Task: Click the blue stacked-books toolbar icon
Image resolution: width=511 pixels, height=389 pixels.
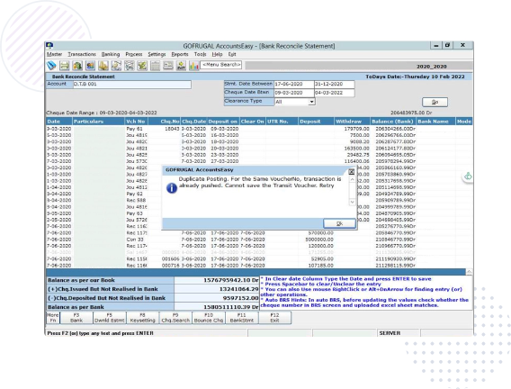Action: 51,66
